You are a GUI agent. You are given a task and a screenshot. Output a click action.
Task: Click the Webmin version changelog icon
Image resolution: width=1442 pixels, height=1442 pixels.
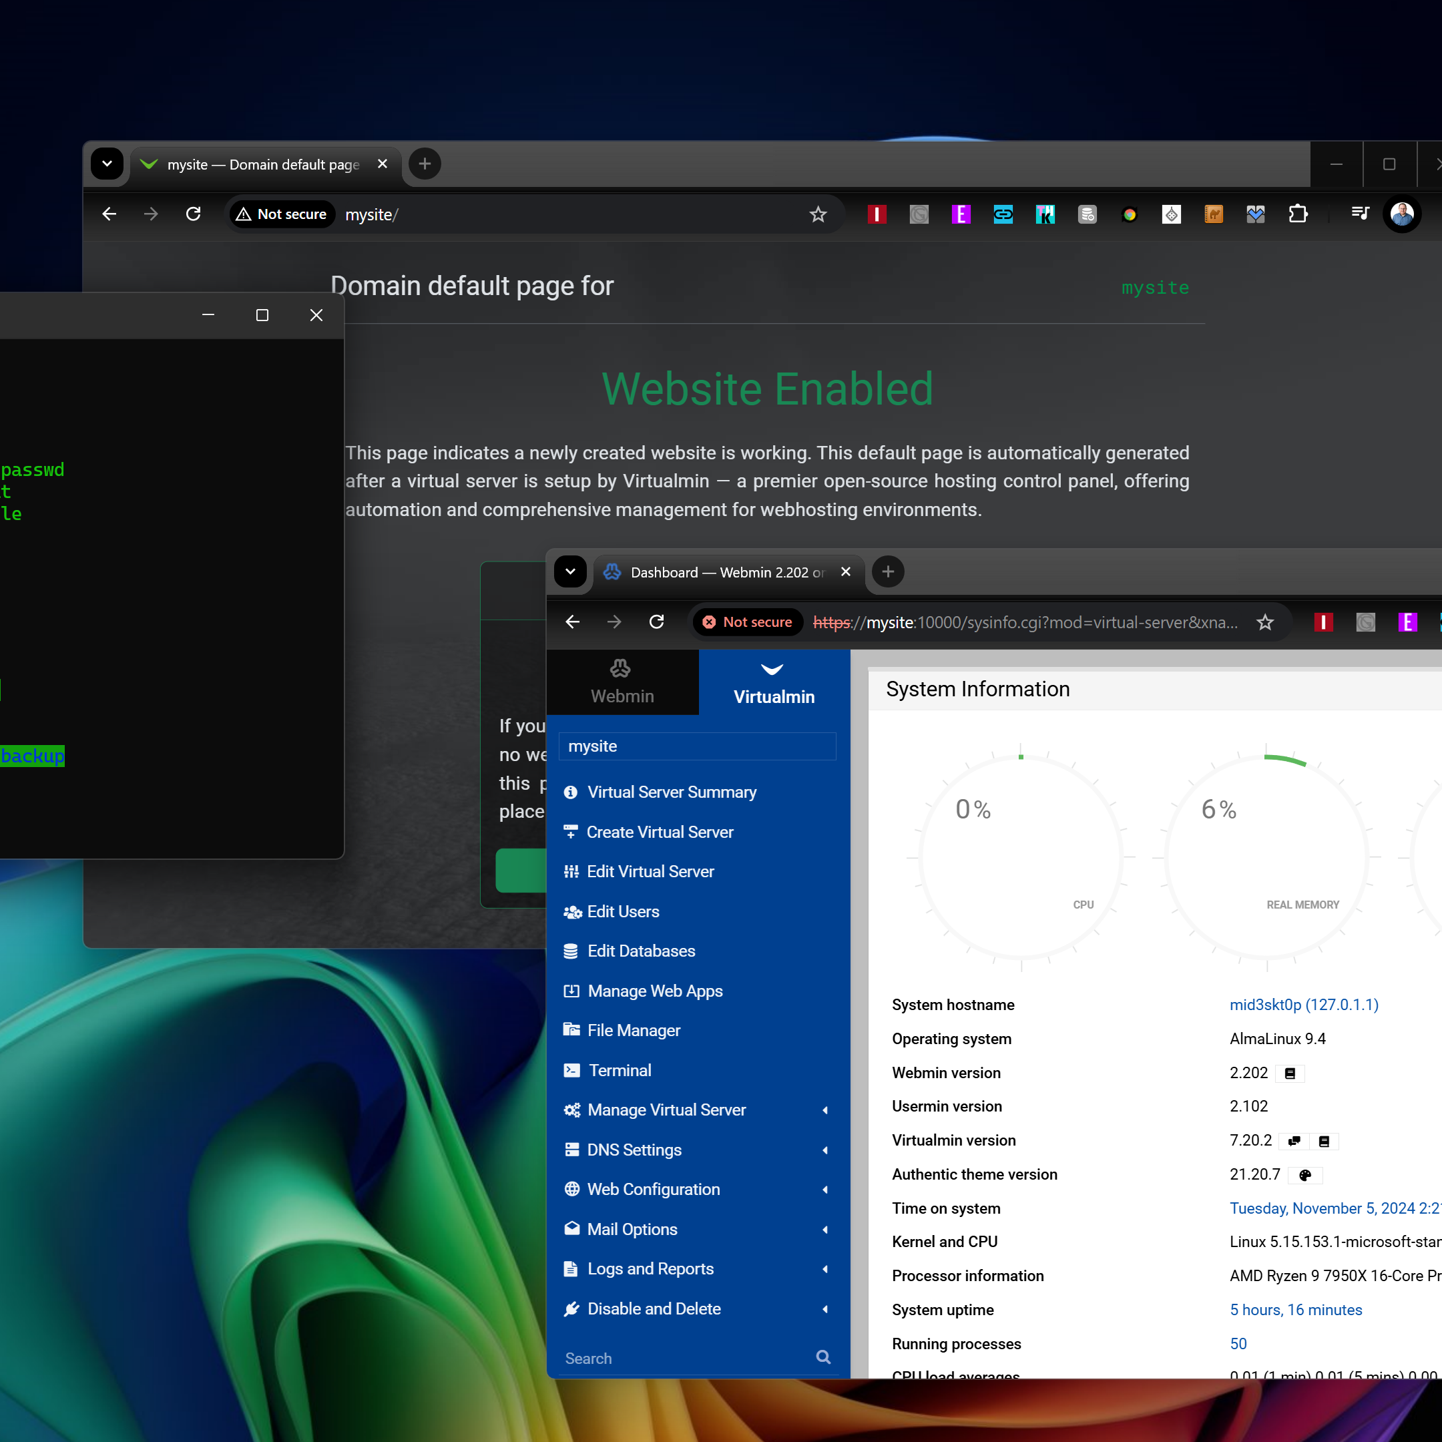tap(1290, 1073)
